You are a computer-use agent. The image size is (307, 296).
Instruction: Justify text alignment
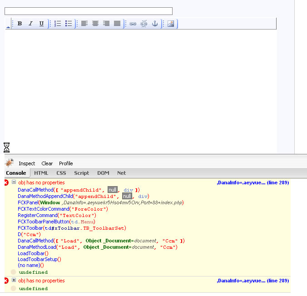point(117,24)
